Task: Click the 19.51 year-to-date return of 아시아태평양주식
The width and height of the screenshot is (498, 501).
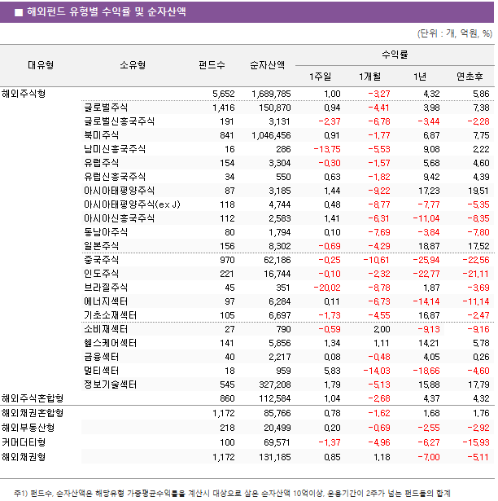Action: 478,191
